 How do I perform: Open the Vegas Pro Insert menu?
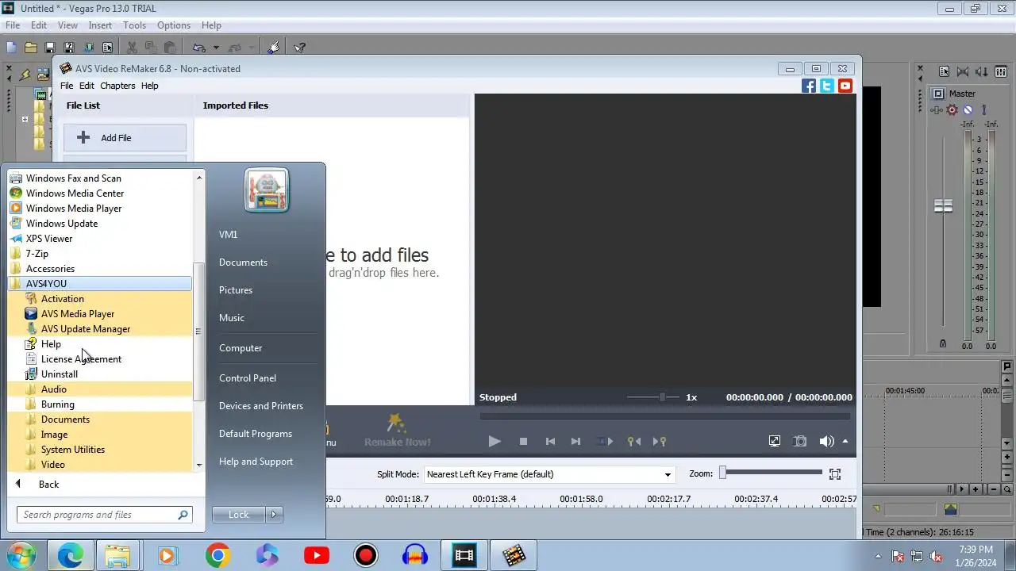pos(100,25)
